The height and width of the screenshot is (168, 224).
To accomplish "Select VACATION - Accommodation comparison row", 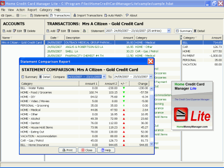I will tap(85, 136).
